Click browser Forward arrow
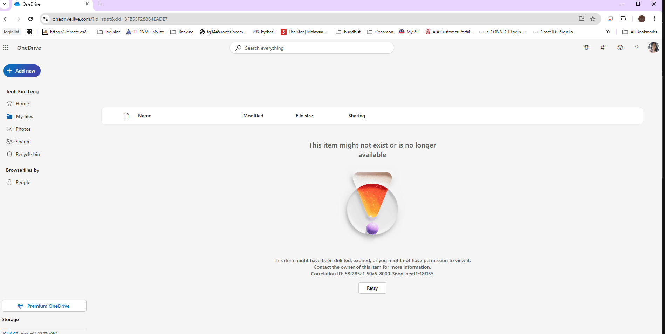The image size is (665, 334). coord(18,19)
